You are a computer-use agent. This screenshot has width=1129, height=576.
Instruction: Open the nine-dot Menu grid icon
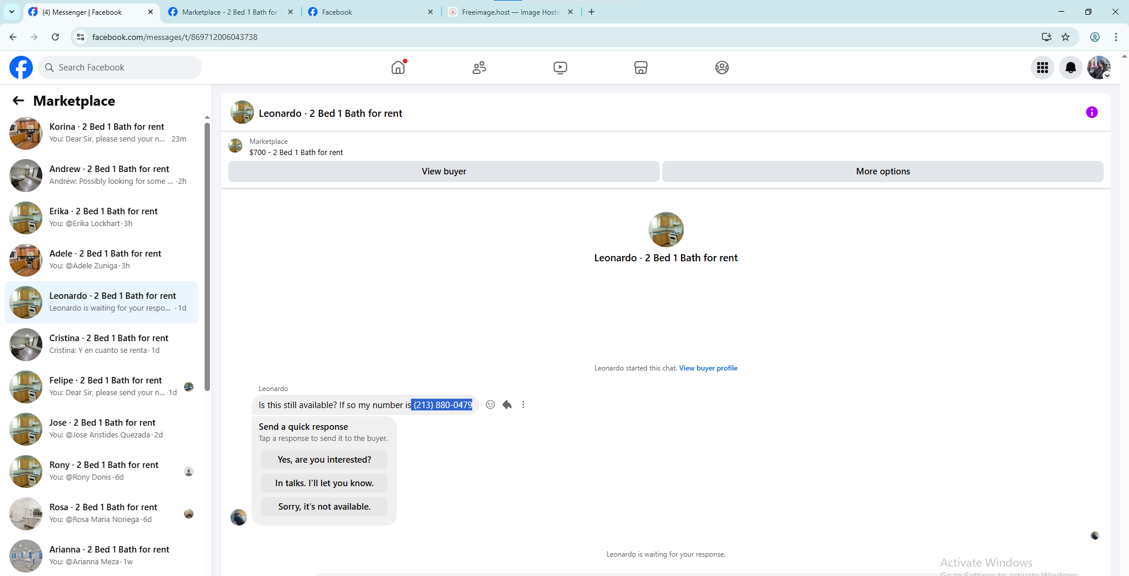click(x=1043, y=68)
